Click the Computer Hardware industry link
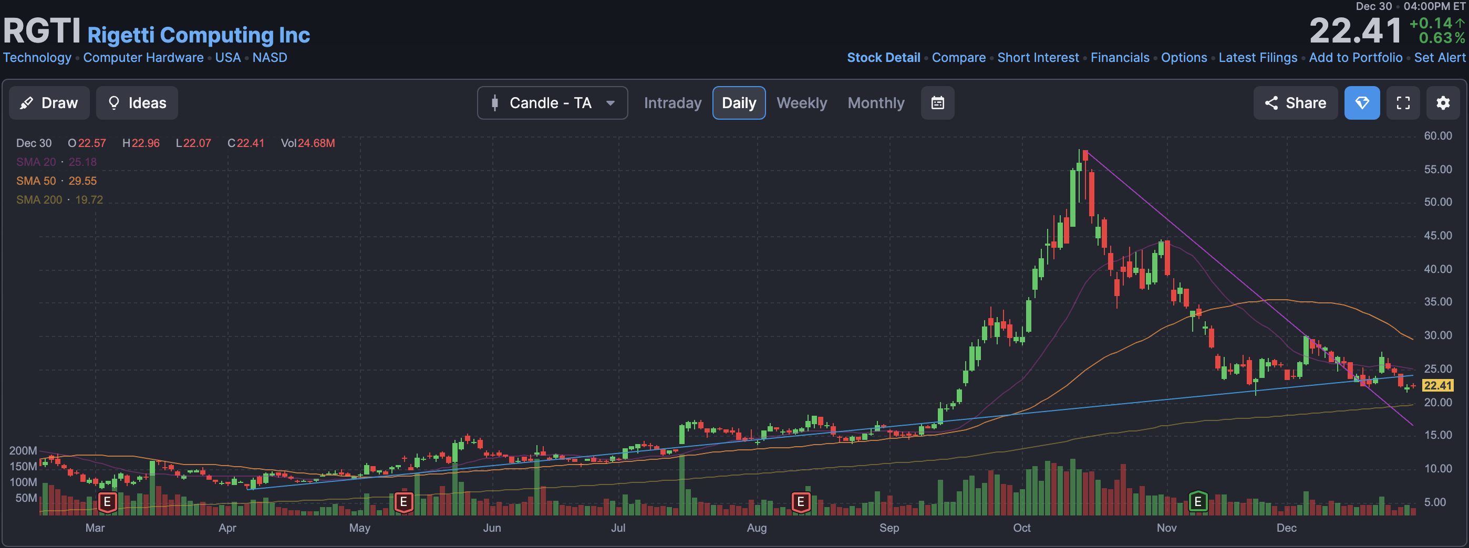The height and width of the screenshot is (548, 1469). 143,58
